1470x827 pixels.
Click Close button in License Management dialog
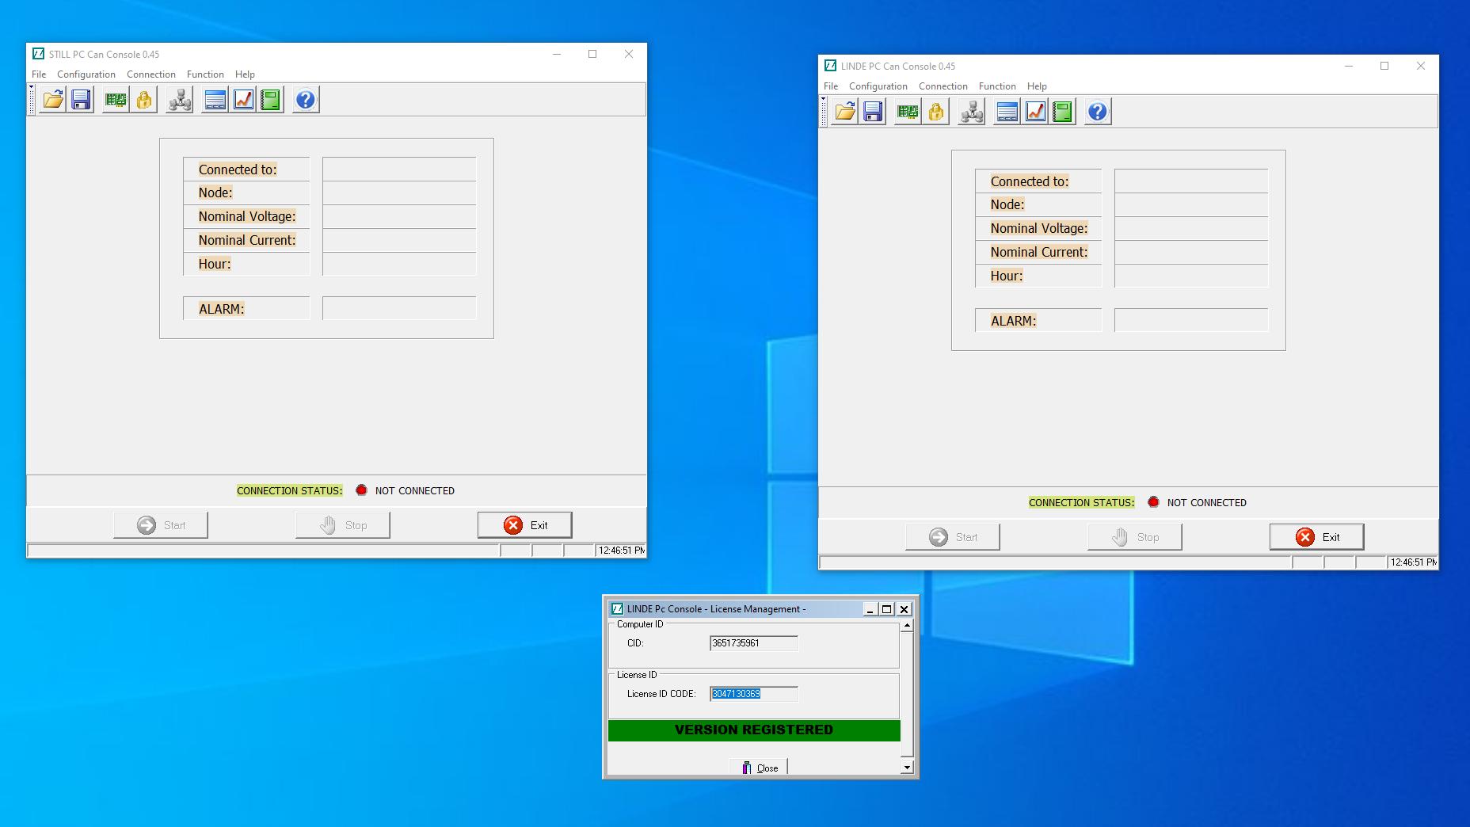coord(759,768)
